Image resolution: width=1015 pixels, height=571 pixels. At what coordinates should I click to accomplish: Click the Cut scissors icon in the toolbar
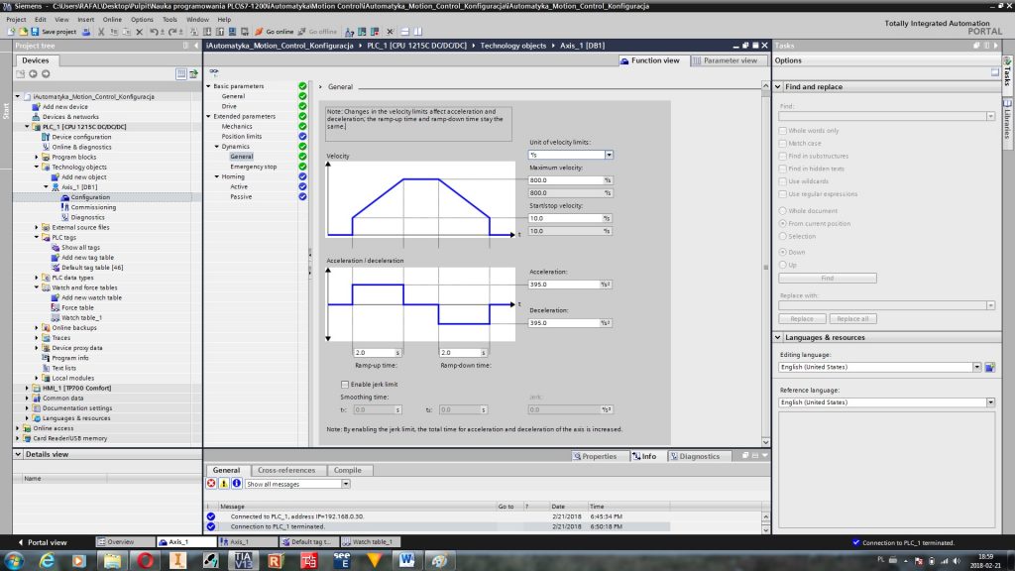tap(101, 31)
